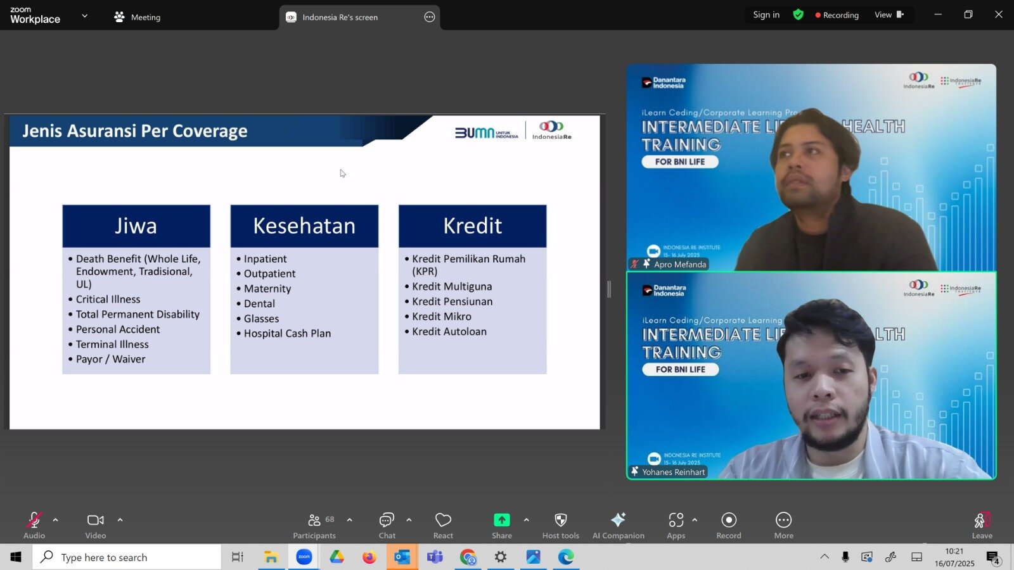This screenshot has width=1014, height=570.
Task: Click the Type here to search field
Action: click(127, 557)
